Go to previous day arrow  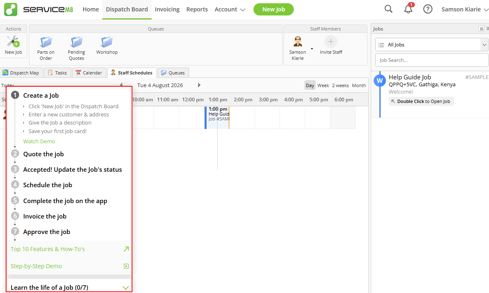click(x=121, y=85)
